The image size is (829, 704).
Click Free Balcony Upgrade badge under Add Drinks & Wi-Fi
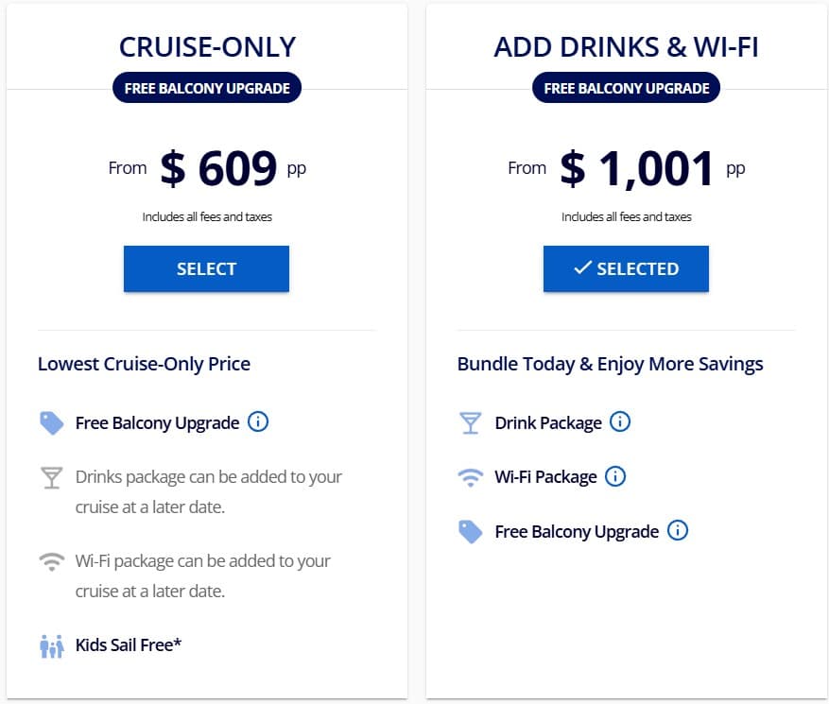click(626, 89)
